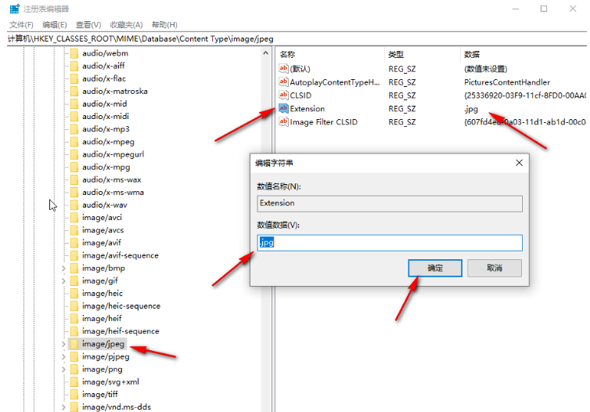Select the audio/x-mpeg folder icon

[x=74, y=142]
